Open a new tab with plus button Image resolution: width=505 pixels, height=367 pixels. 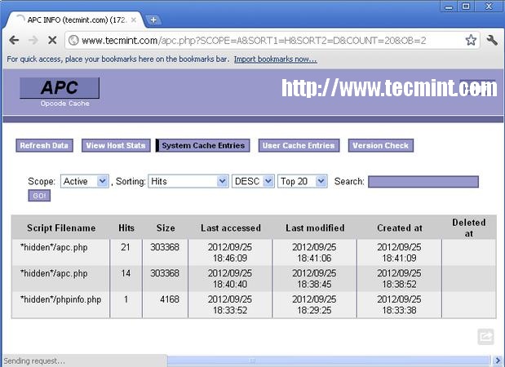153,19
